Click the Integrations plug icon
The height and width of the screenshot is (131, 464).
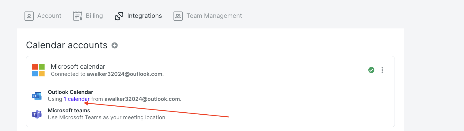119,16
